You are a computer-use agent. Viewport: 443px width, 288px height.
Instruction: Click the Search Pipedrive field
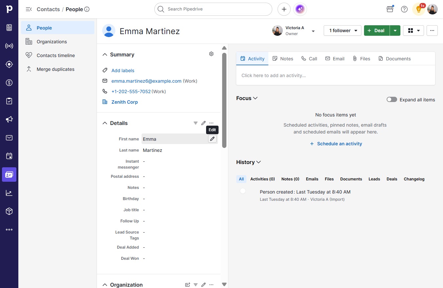point(213,9)
